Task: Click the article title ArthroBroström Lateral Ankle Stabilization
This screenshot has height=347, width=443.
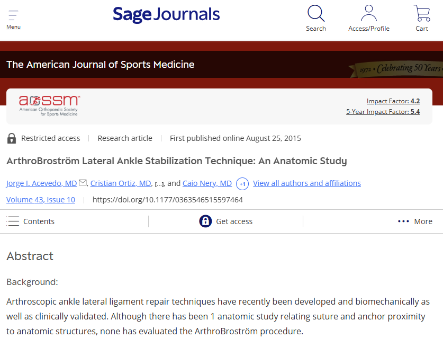Action: [177, 161]
